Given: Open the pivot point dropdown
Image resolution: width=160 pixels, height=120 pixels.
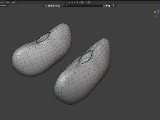Looking at the screenshot, I should pyautogui.click(x=78, y=2).
